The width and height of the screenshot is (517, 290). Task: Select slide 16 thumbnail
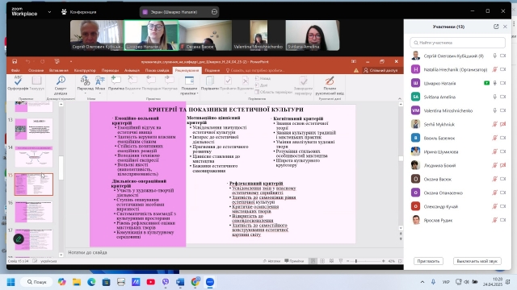click(34, 212)
